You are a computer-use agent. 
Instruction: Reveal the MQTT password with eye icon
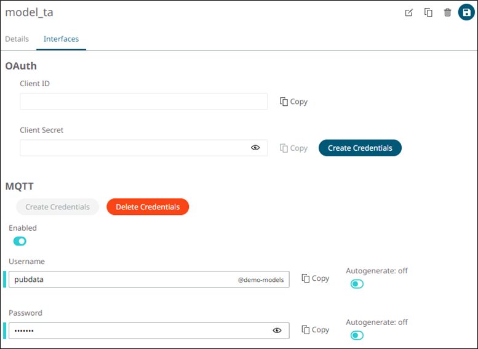tap(277, 331)
